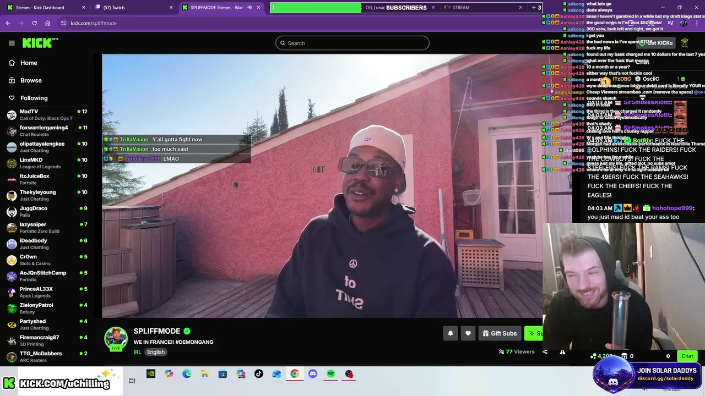Click the English language tag
705x396 pixels.
[156, 352]
